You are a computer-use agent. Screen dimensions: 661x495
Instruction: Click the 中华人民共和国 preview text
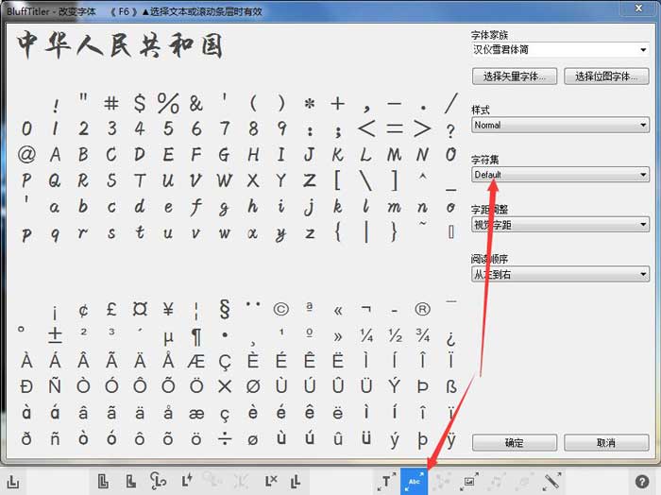point(119,45)
